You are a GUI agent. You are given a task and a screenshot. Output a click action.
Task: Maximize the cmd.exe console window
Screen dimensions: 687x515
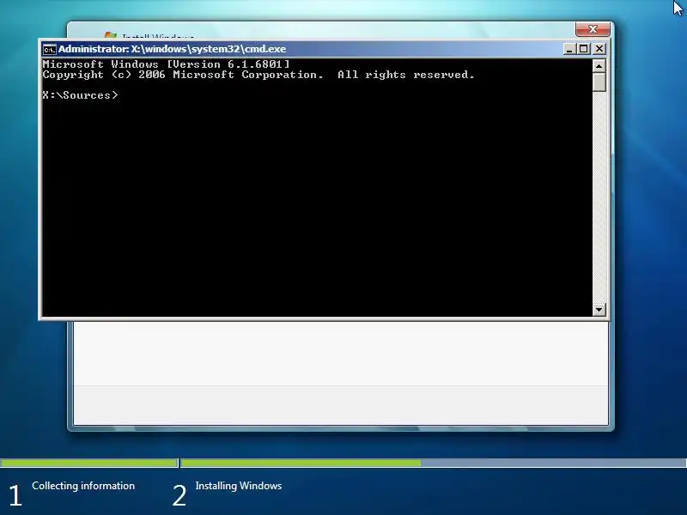[x=584, y=49]
